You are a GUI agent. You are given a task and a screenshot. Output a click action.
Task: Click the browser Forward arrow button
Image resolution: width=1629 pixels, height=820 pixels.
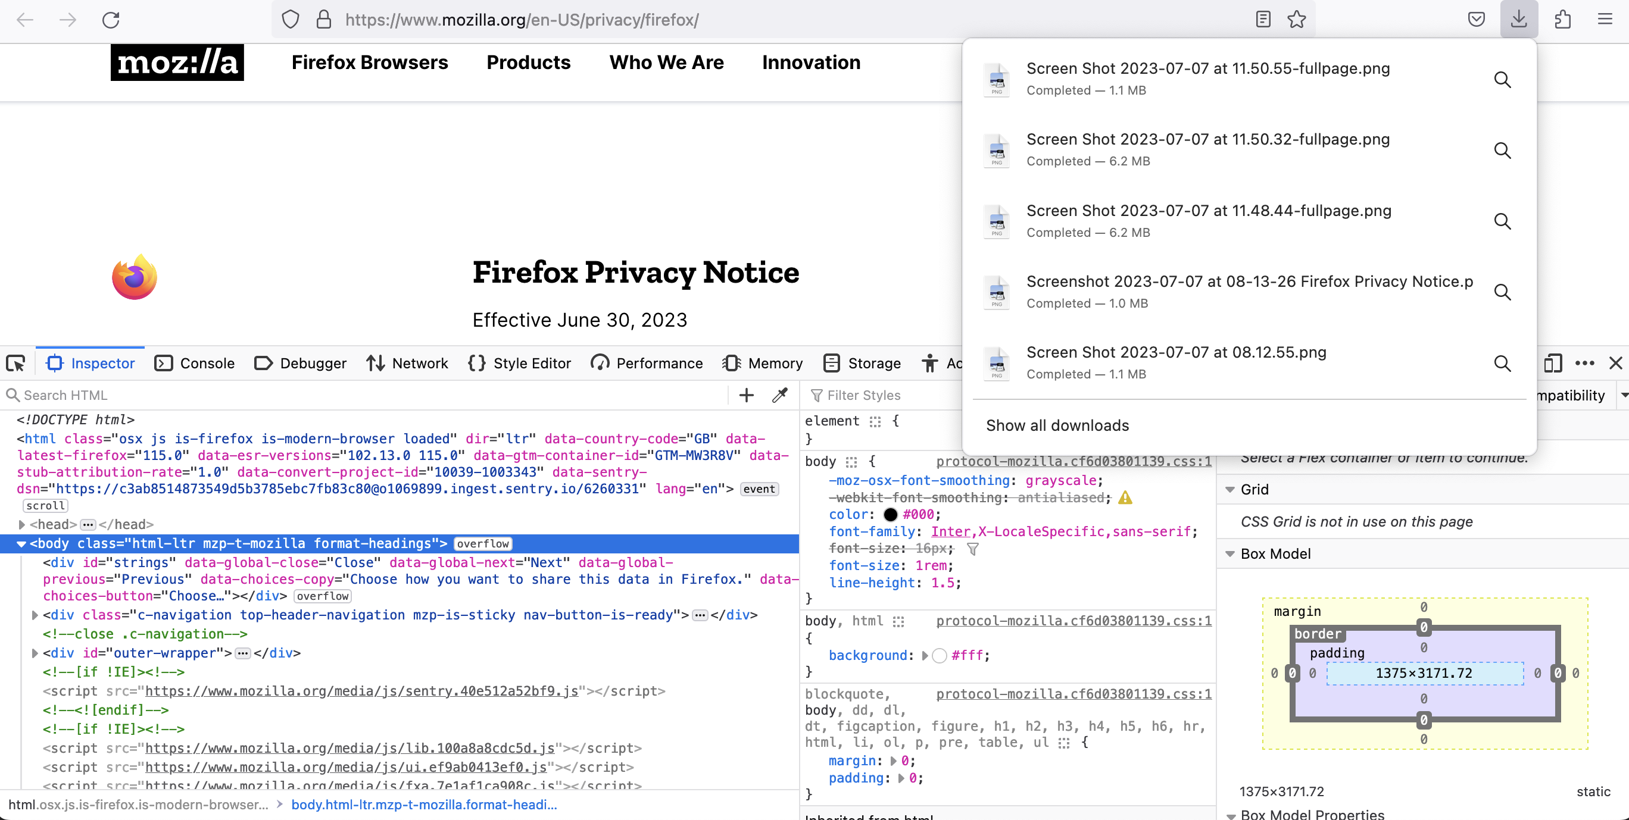68,20
